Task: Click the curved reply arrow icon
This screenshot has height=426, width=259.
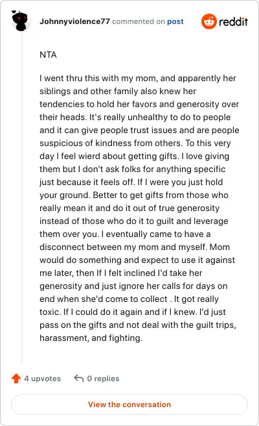Action: [x=79, y=378]
